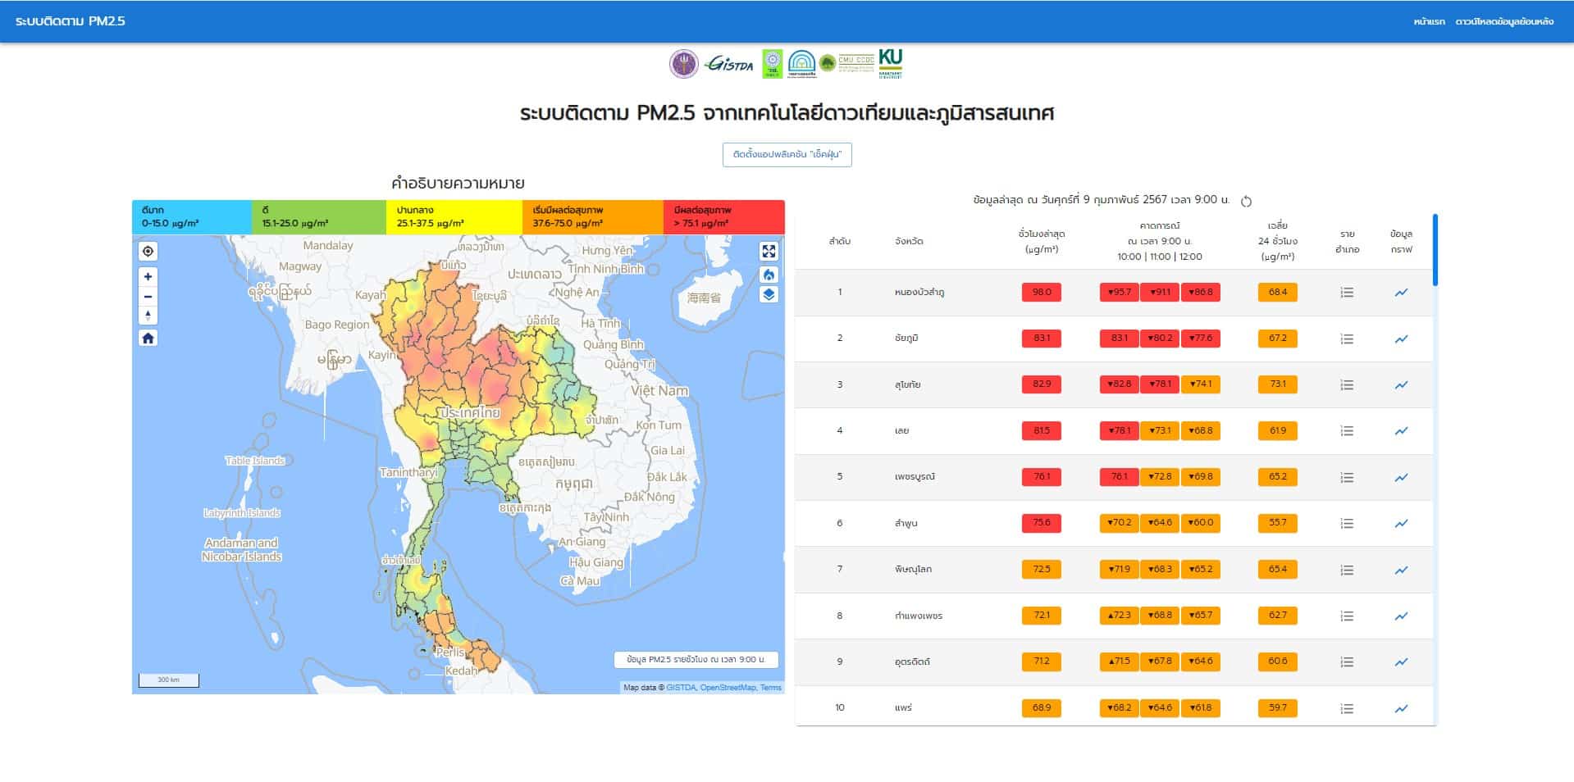Open ดาวน์โหลดข้อมูลย้อนหลัง navigation item
The width and height of the screenshot is (1574, 782).
coord(1504,21)
